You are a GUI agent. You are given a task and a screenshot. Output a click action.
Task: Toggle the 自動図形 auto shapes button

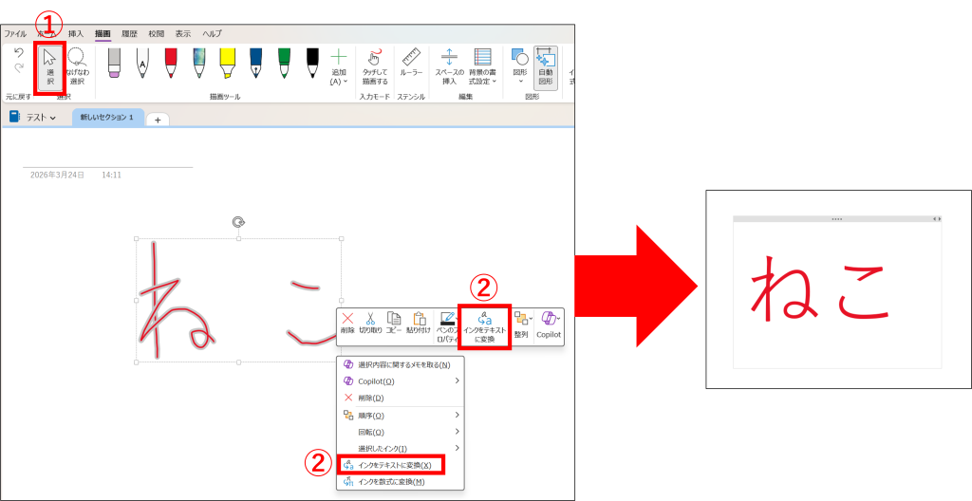545,66
